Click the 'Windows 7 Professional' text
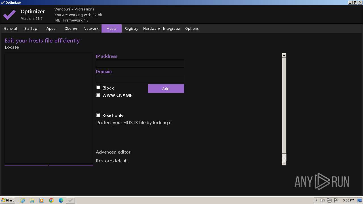Viewport: 363px width, 204px height. click(x=75, y=9)
